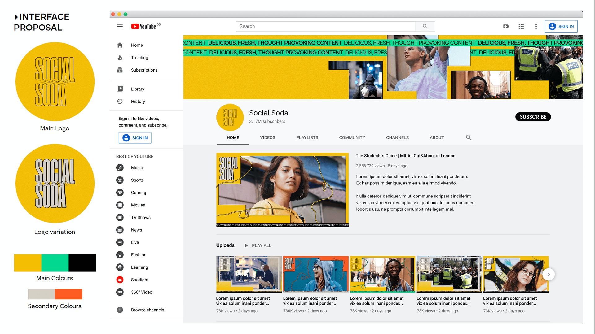Switch to the Videos tab
The image size is (595, 334).
coord(267,137)
